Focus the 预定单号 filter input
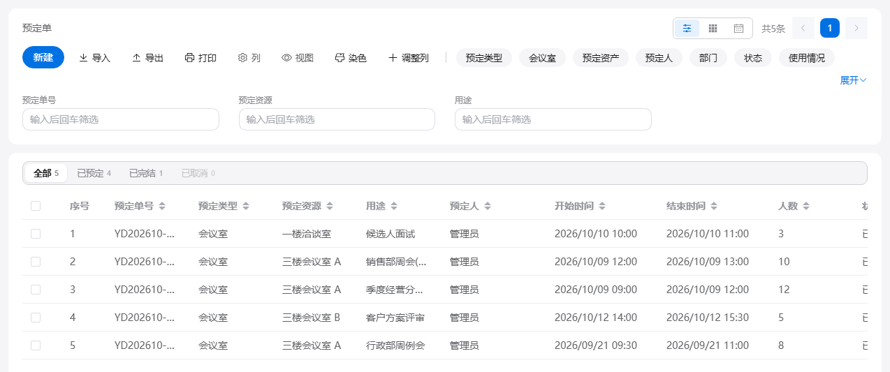The width and height of the screenshot is (890, 372). (121, 119)
